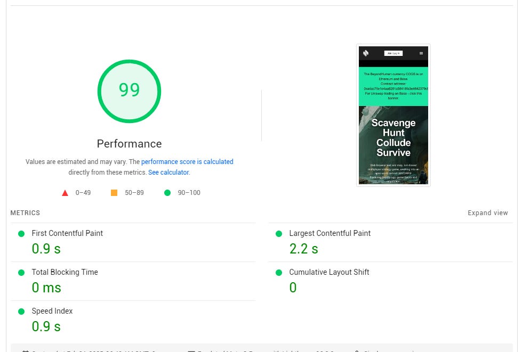Click the '0.9 s' Speed Index value
Image resolution: width=522 pixels, height=352 pixels.
point(46,326)
